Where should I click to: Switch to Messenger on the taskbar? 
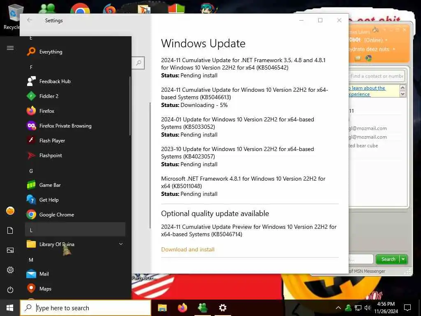(x=202, y=308)
